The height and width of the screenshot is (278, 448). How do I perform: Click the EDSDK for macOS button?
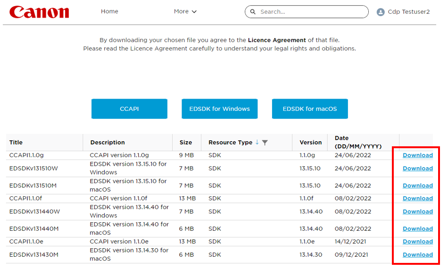309,109
